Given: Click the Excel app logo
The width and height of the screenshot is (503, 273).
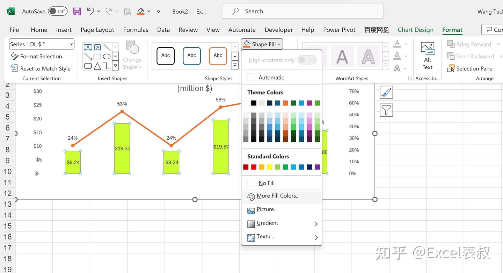Looking at the screenshot, I should [x=11, y=11].
